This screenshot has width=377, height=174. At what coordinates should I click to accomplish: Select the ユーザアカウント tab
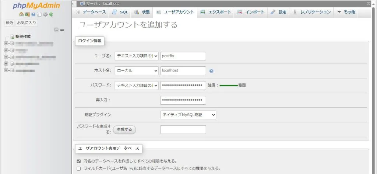point(175,12)
